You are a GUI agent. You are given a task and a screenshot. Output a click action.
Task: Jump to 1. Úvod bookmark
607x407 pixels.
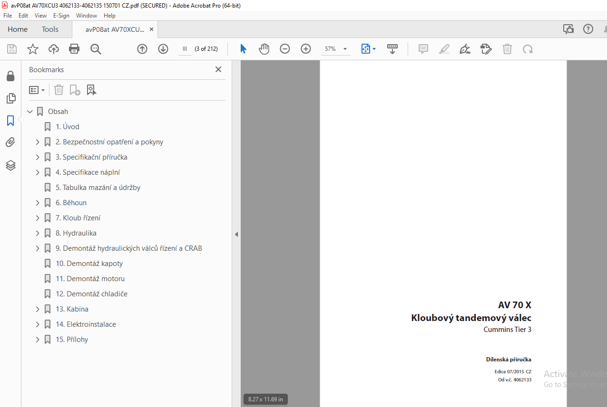tap(68, 127)
